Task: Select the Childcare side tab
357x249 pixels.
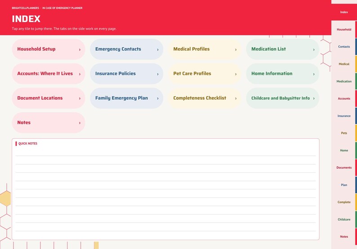Action: tap(344, 219)
